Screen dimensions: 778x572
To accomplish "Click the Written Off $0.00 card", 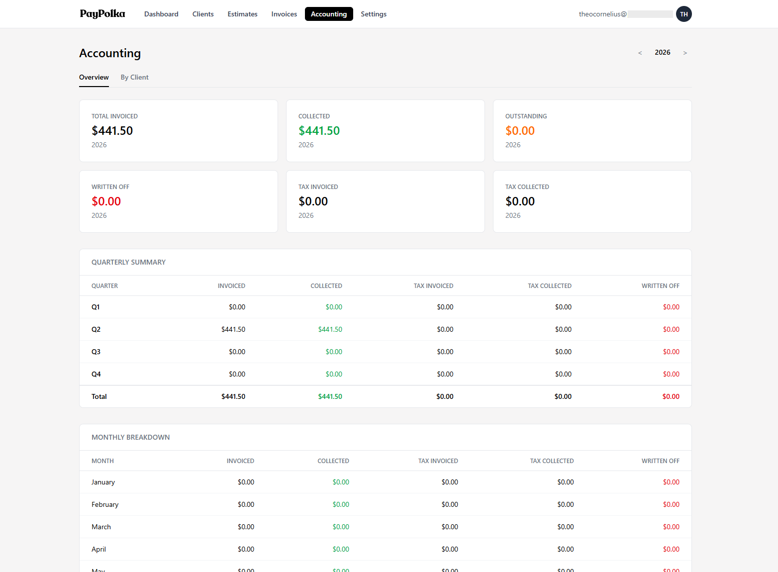I will tap(179, 201).
